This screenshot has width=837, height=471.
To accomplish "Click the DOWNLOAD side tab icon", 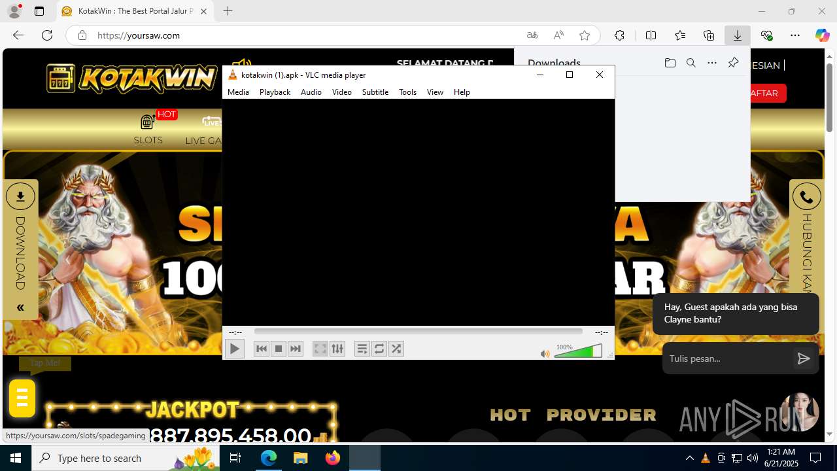I will tap(20, 196).
